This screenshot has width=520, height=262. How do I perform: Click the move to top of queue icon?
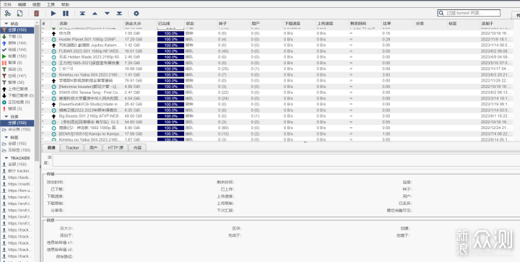82,13
